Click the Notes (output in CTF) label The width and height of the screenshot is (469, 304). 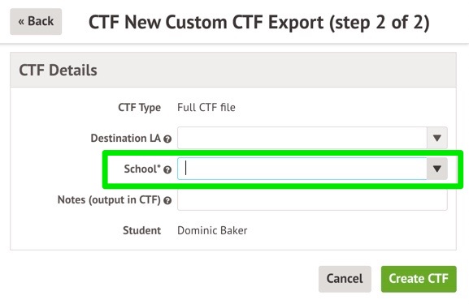click(109, 200)
